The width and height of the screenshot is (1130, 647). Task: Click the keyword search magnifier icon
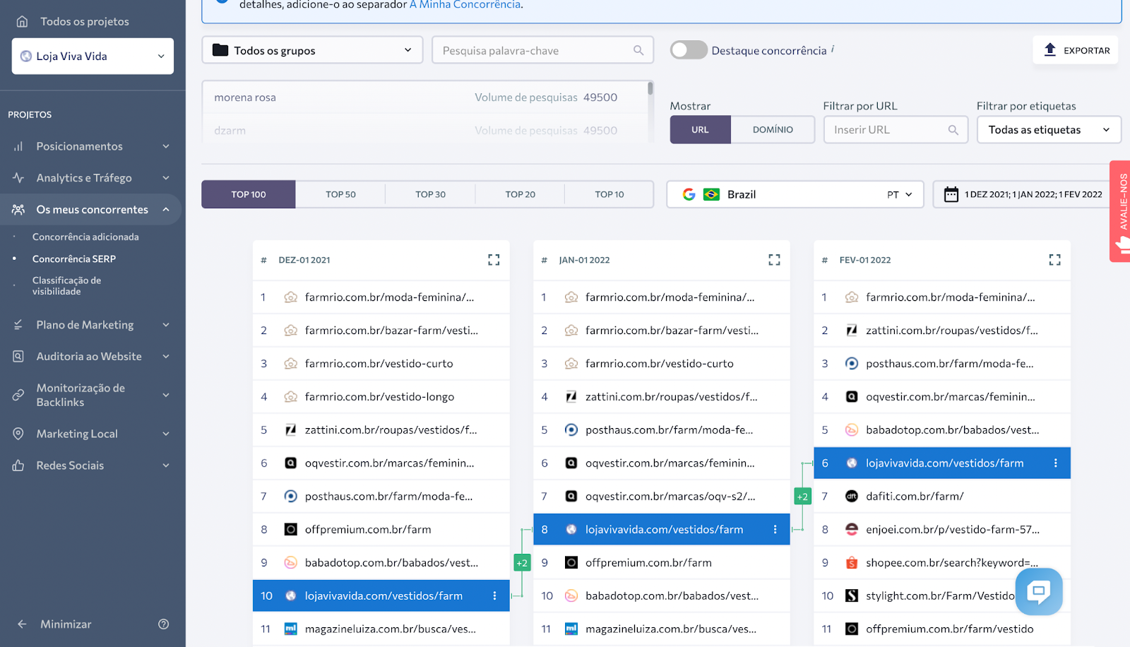pos(638,50)
